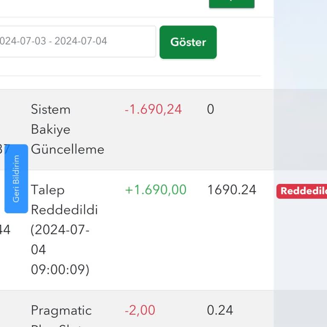The image size is (327, 327).
Task: Select the Sistem Bakiye Güncelleme description
Action: coord(68,129)
